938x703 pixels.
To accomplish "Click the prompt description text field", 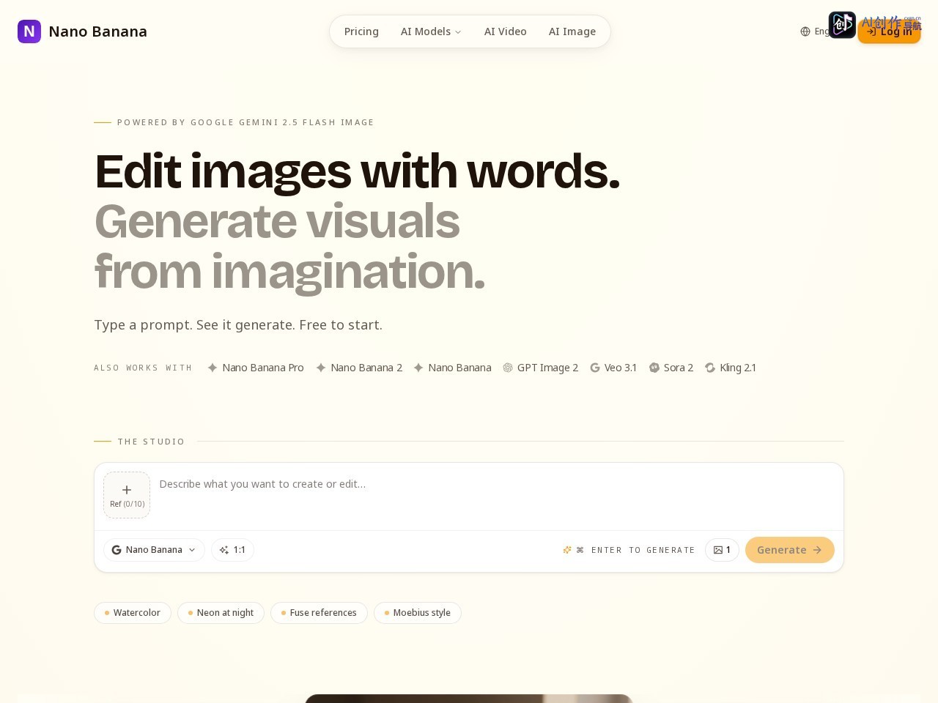I will coord(496,496).
